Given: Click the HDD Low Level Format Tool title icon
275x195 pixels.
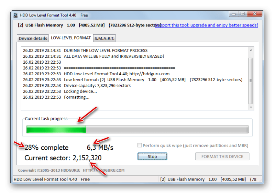Looking at the screenshot, I should [x=15, y=15].
